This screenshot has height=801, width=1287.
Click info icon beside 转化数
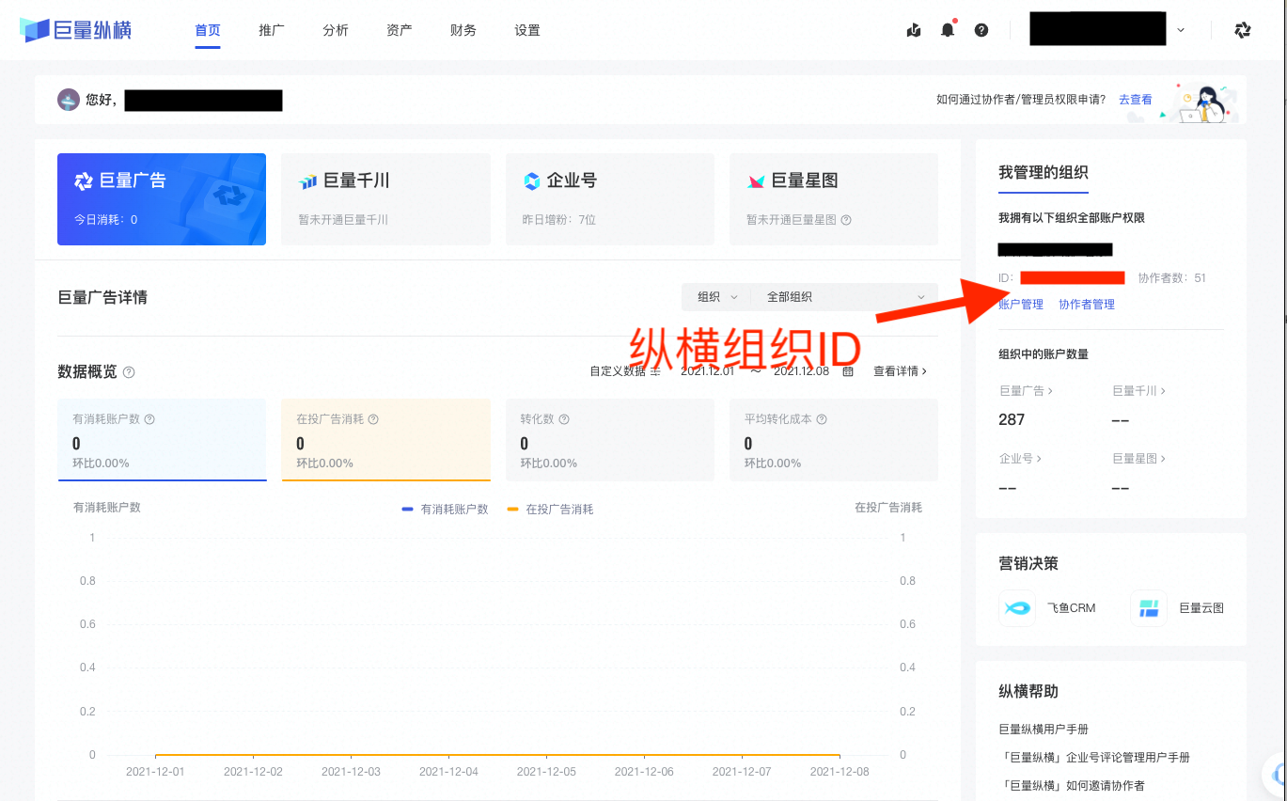coord(563,419)
